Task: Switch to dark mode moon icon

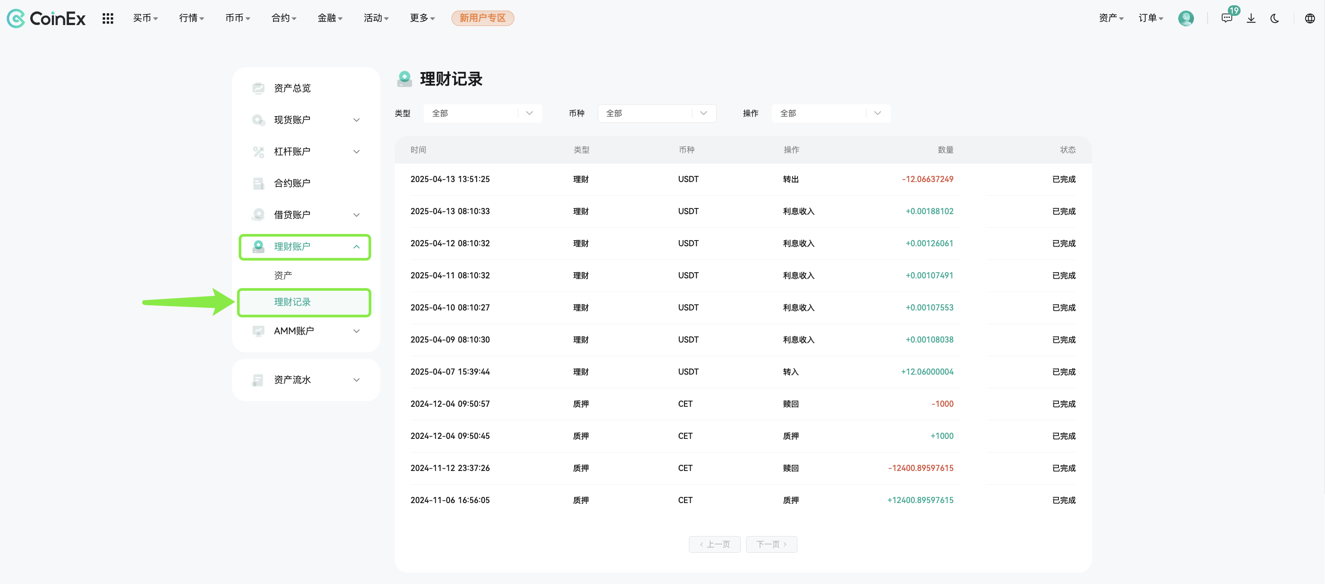Action: [1274, 18]
